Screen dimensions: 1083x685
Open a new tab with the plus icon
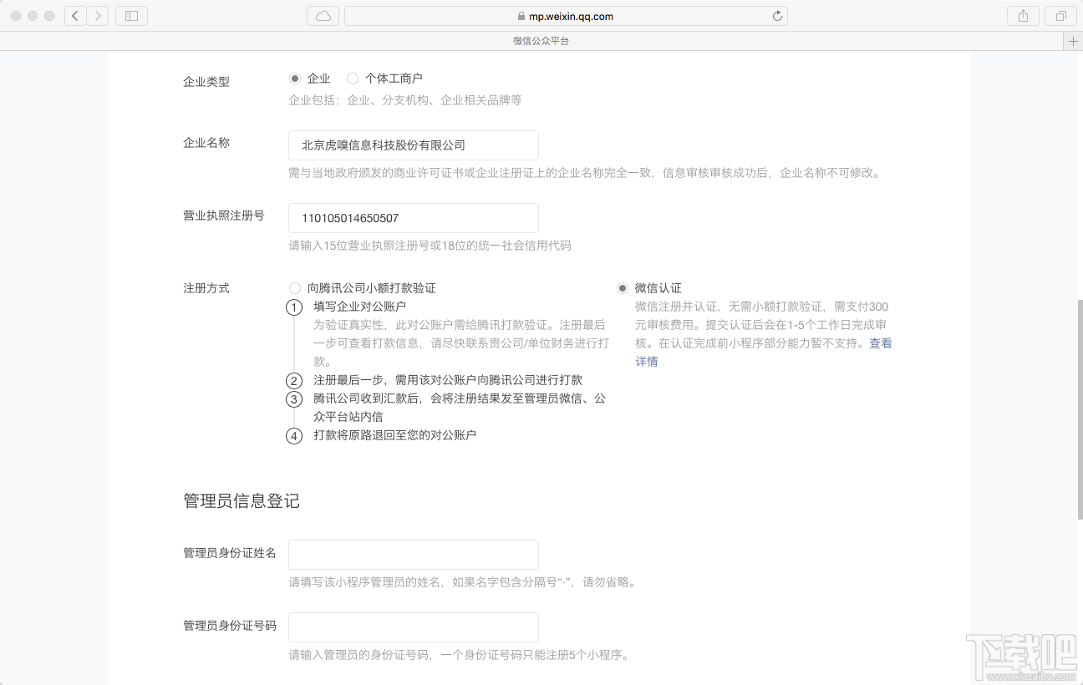point(1073,39)
